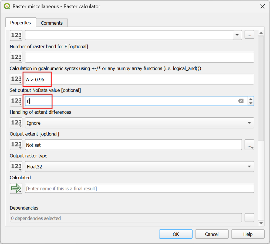
Task: Open the Dependencies ellipsis selector button
Action: [x=249, y=218]
